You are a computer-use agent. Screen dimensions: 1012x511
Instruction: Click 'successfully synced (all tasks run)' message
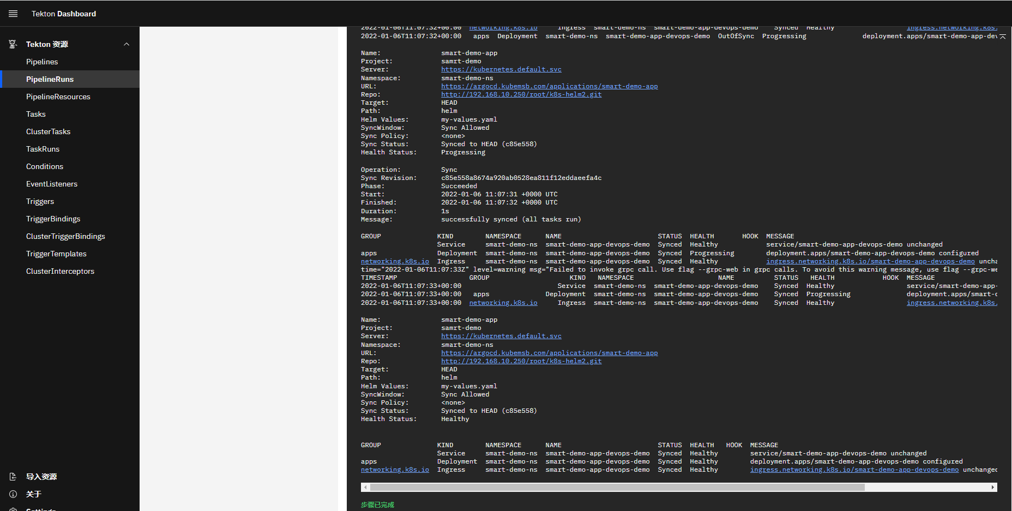(511, 219)
